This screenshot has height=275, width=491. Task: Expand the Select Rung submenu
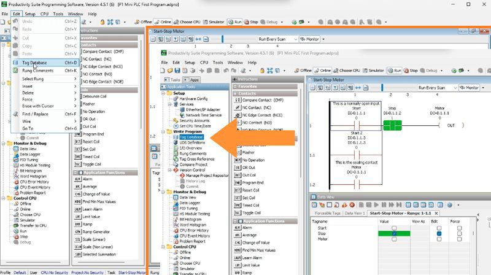pos(34,79)
